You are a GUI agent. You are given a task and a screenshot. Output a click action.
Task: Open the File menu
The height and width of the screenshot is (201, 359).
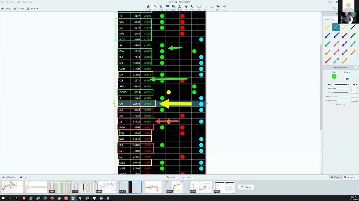pyautogui.click(x=3, y=2)
